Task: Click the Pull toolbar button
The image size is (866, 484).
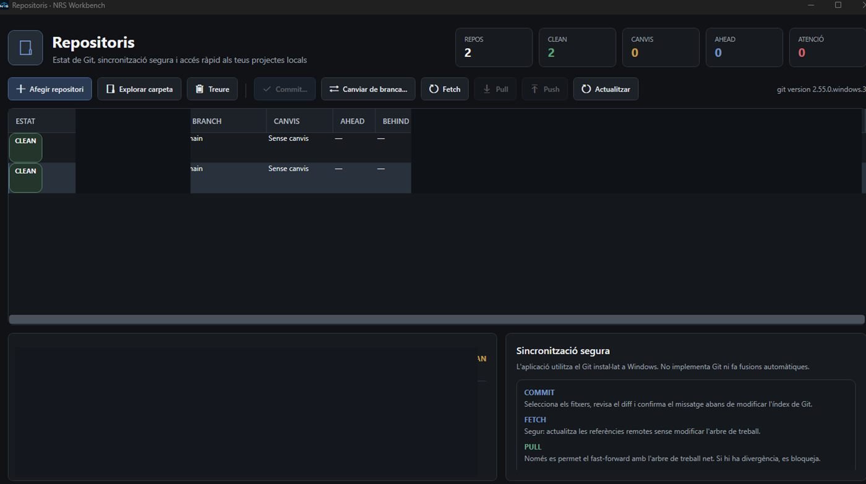Action: (x=495, y=89)
